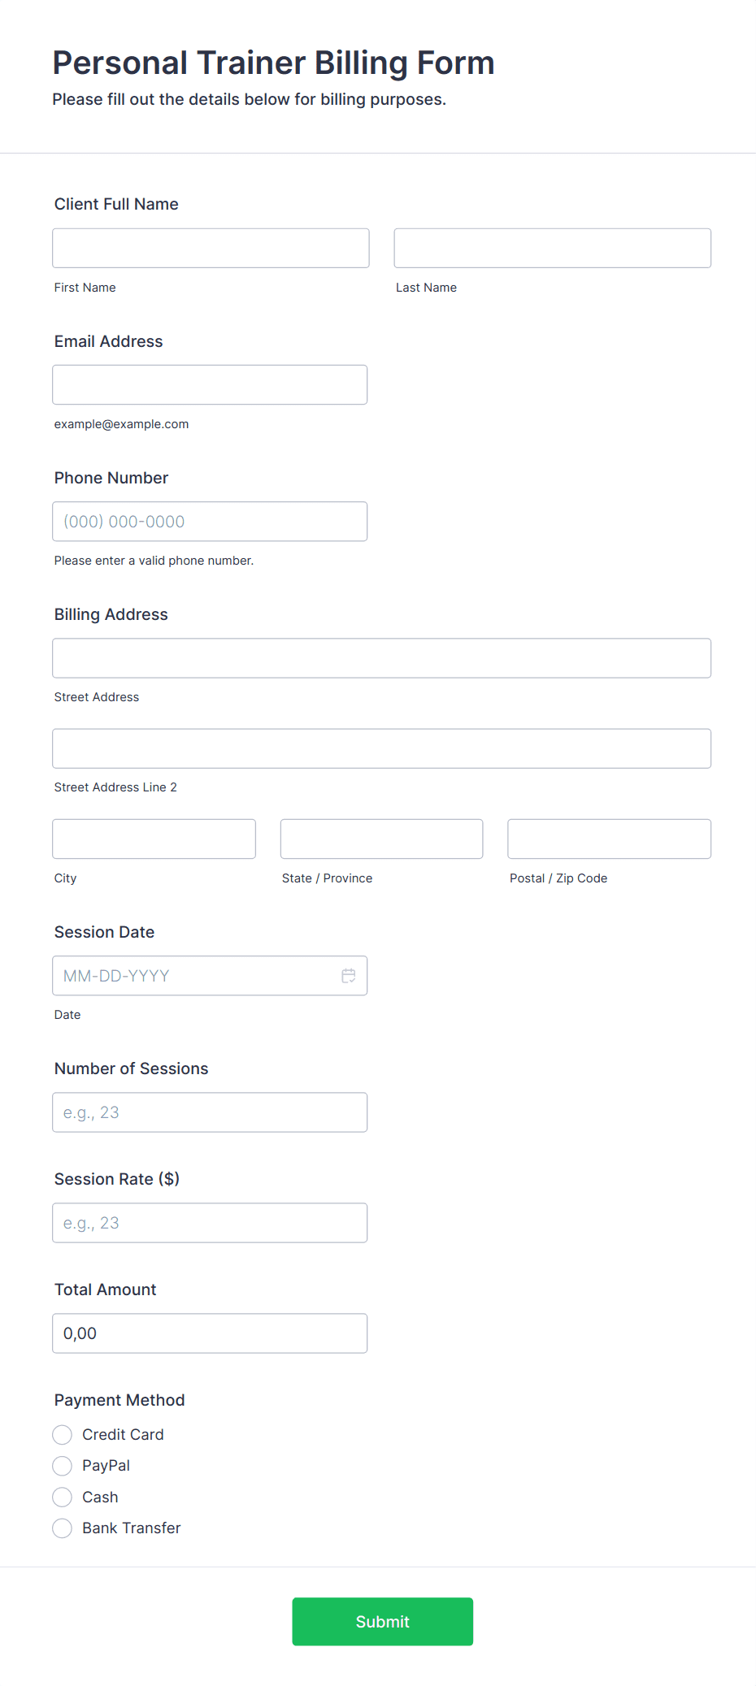This screenshot has height=1686, width=756.
Task: Click the Last Name input field
Action: pyautogui.click(x=552, y=248)
